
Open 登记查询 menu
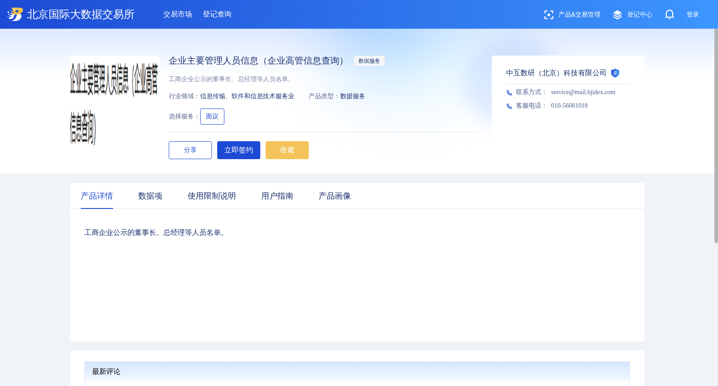(217, 14)
